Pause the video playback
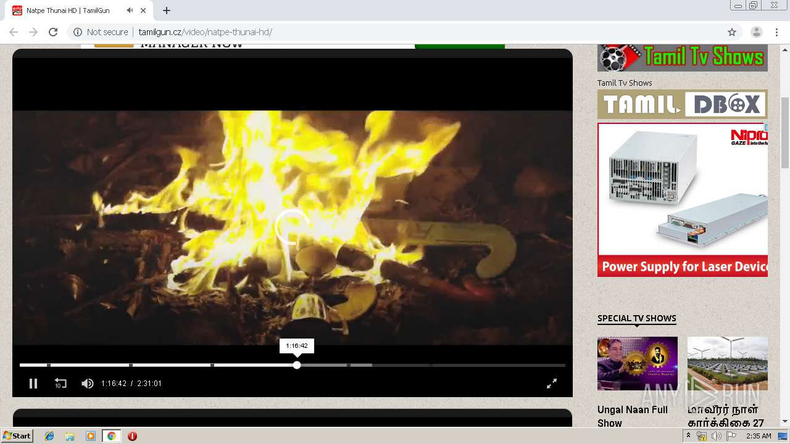This screenshot has width=790, height=444. (x=33, y=384)
